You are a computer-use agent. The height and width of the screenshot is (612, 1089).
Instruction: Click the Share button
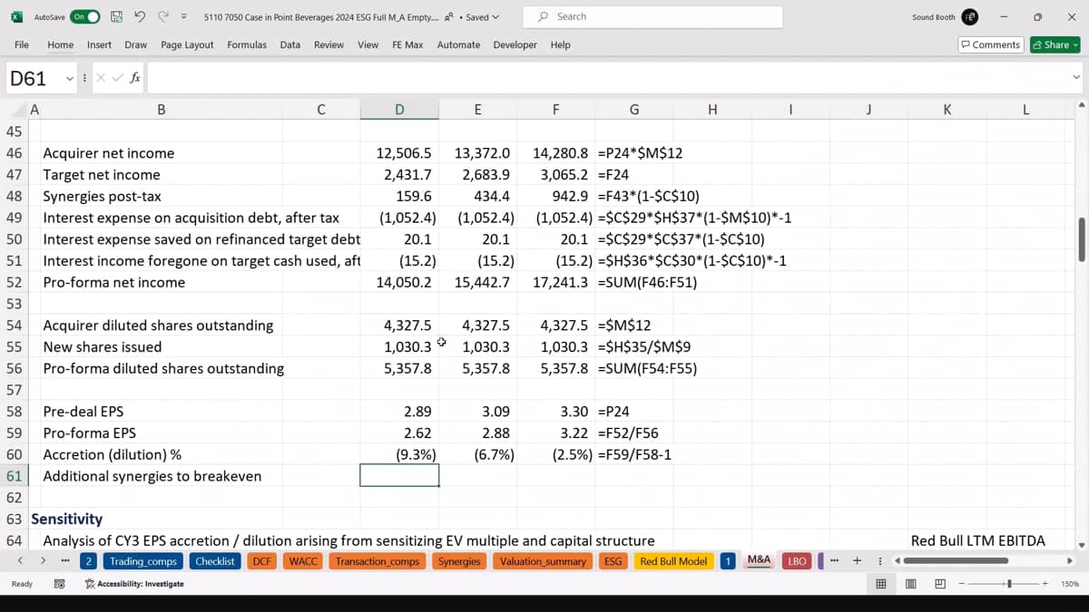point(1055,44)
